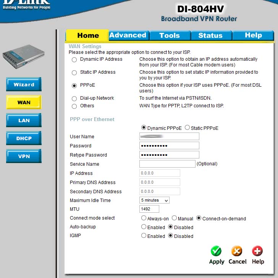Image resolution: width=278 pixels, height=278 pixels.
Task: Click the IP Address field
Action: point(160,173)
